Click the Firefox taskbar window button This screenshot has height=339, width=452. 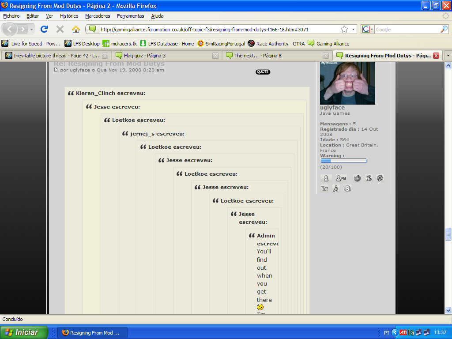[x=92, y=333]
